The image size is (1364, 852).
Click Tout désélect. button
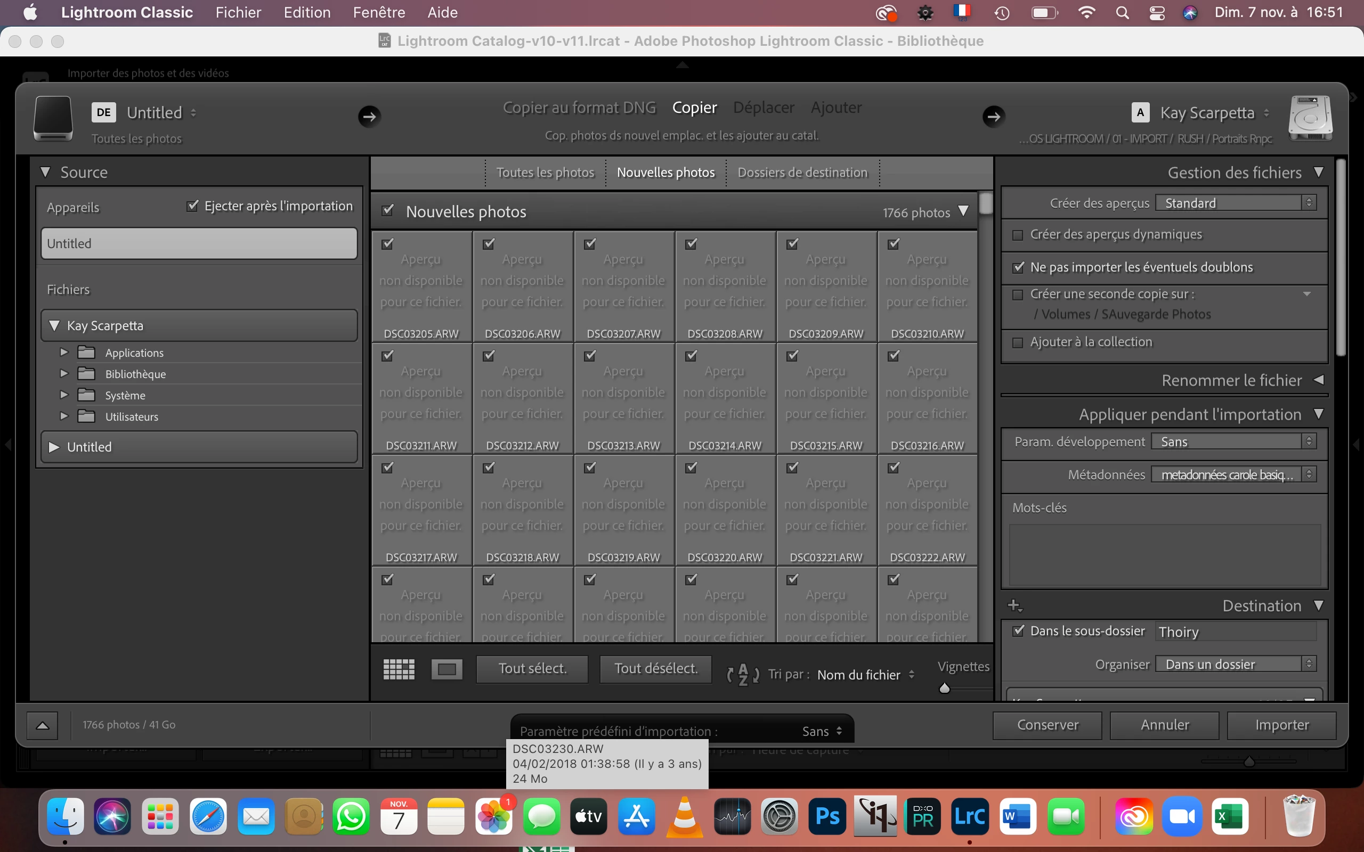coord(655,669)
